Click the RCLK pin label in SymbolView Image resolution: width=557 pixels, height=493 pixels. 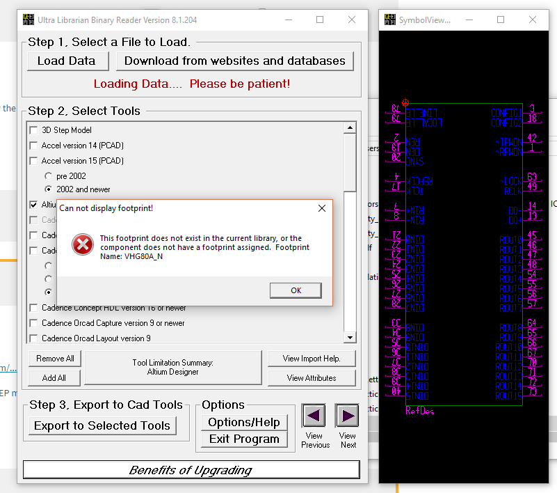click(x=513, y=191)
